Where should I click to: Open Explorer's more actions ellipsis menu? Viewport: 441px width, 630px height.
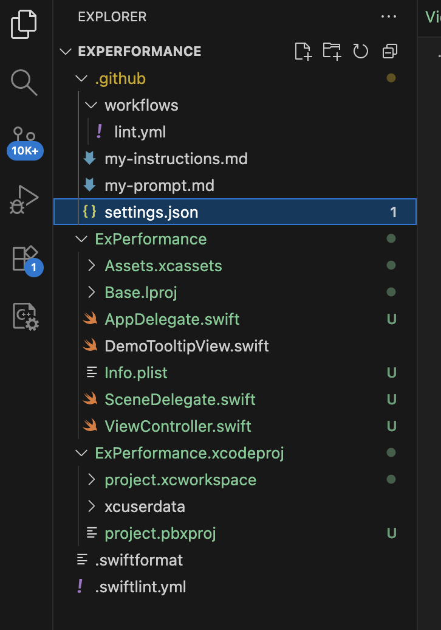[x=388, y=17]
